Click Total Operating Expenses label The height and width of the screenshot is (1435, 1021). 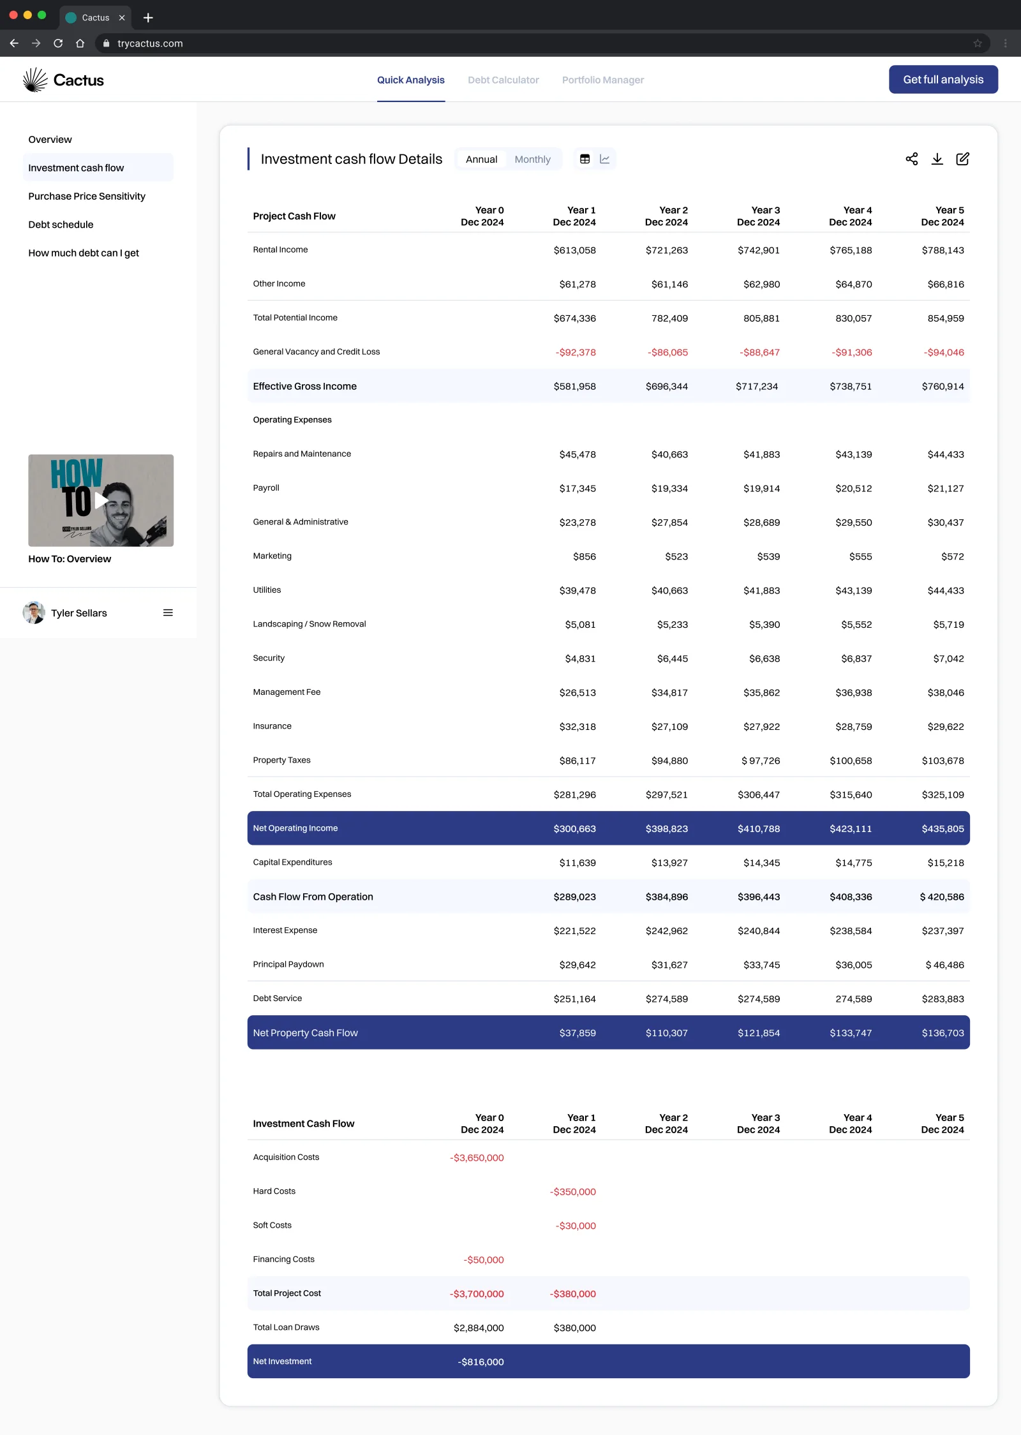coord(302,794)
